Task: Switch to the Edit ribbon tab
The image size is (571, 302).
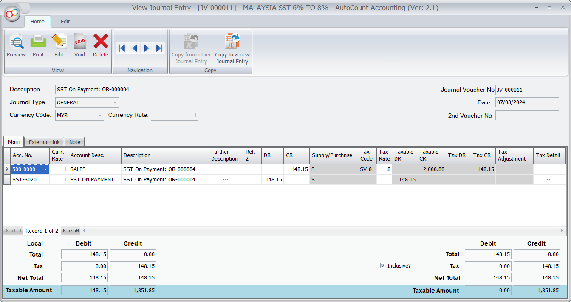Action: 65,22
